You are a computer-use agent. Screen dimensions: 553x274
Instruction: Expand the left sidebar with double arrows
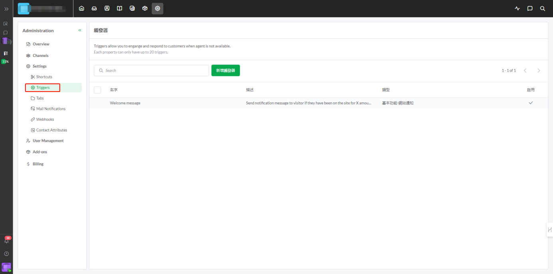point(6,9)
